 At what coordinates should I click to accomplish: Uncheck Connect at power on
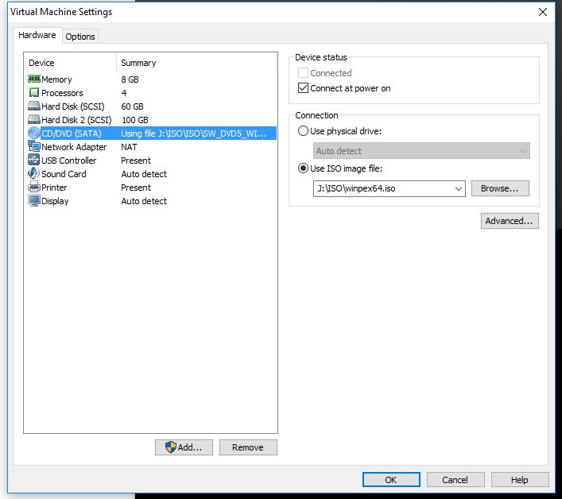tap(303, 87)
